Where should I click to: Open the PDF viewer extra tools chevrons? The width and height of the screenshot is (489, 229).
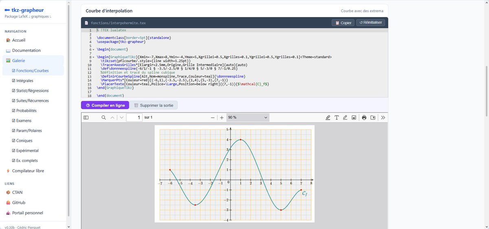pyautogui.click(x=383, y=117)
